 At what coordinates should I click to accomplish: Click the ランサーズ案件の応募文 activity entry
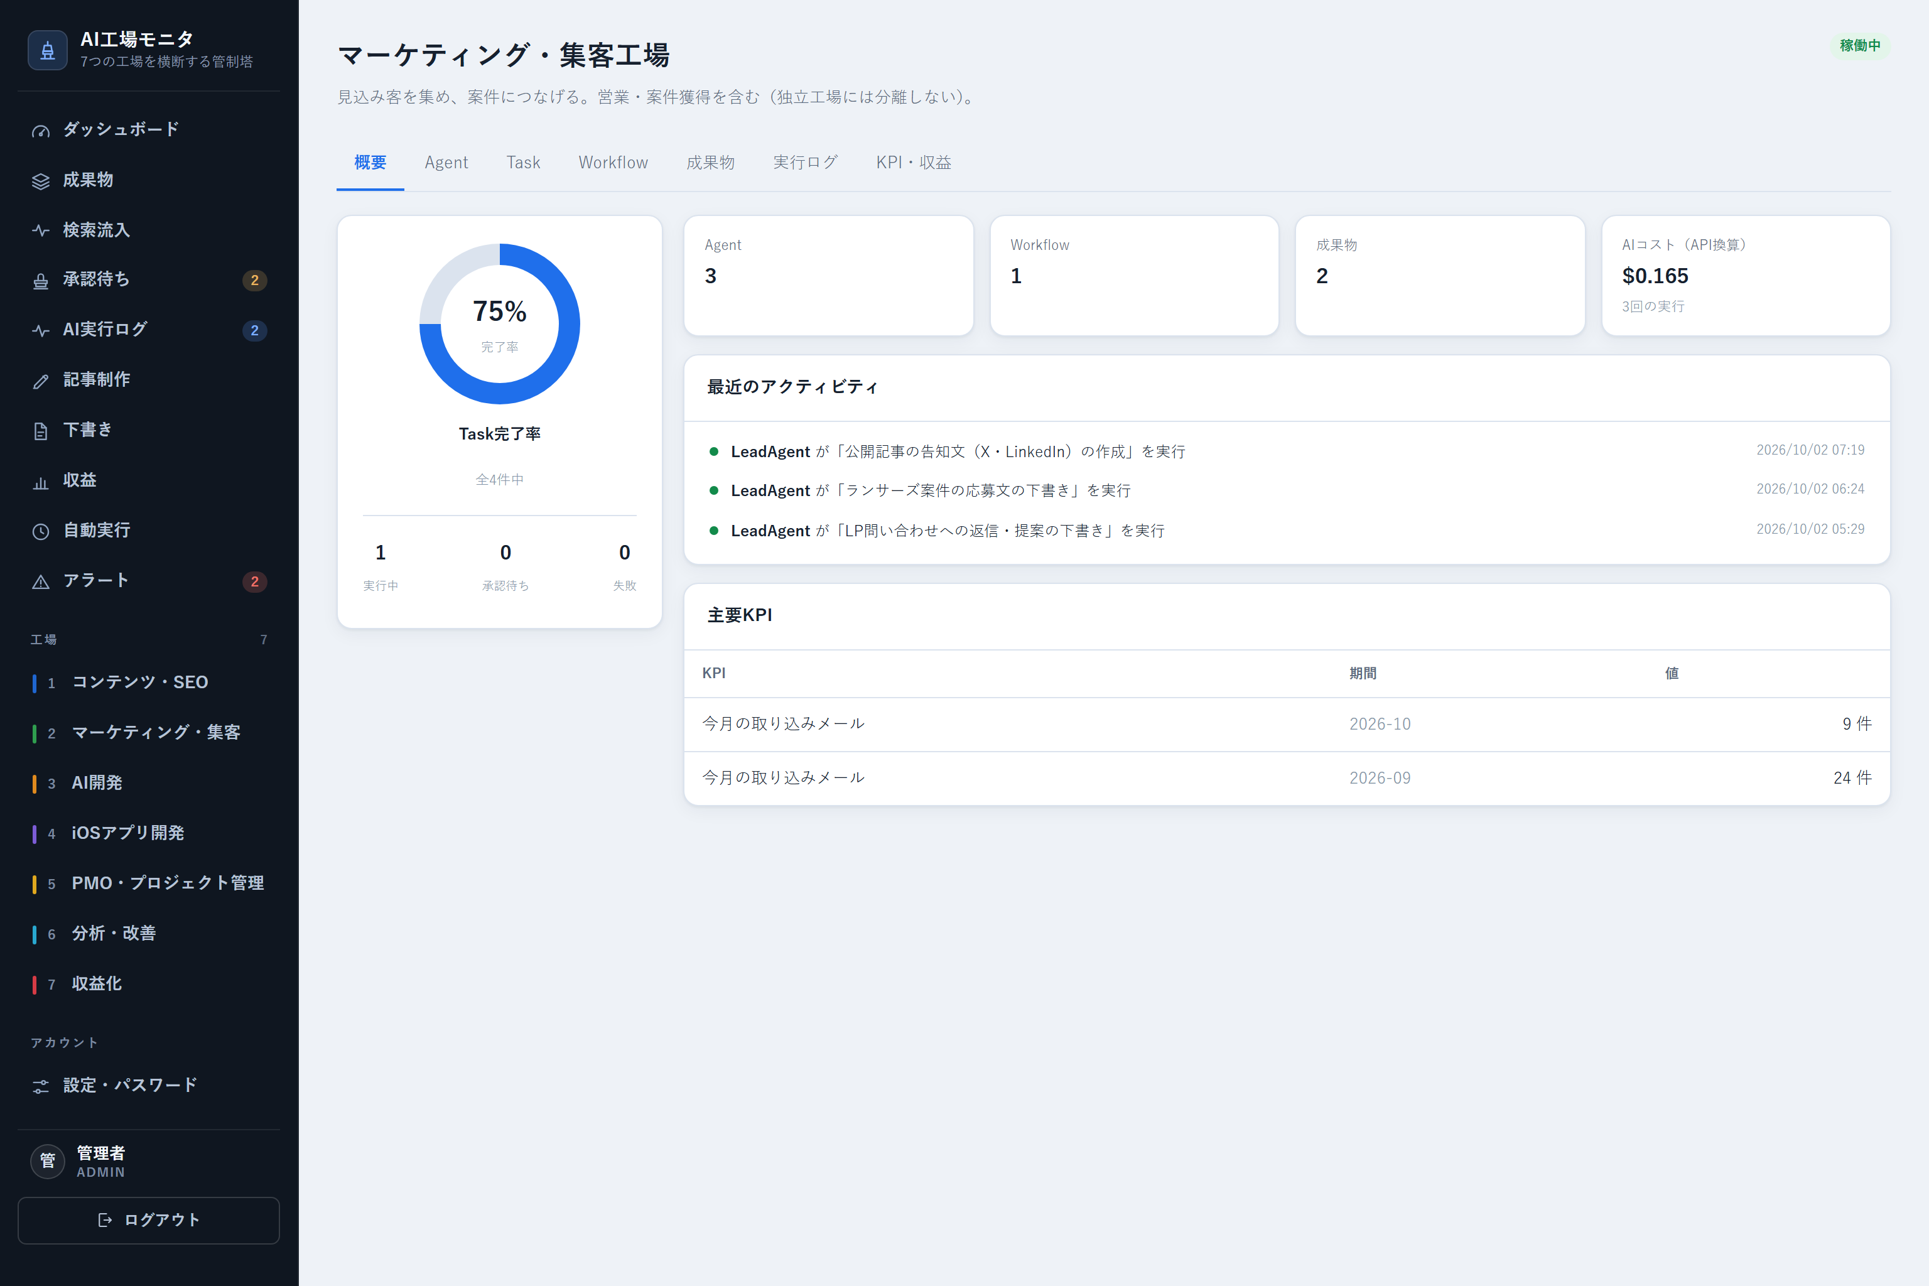(1287, 490)
